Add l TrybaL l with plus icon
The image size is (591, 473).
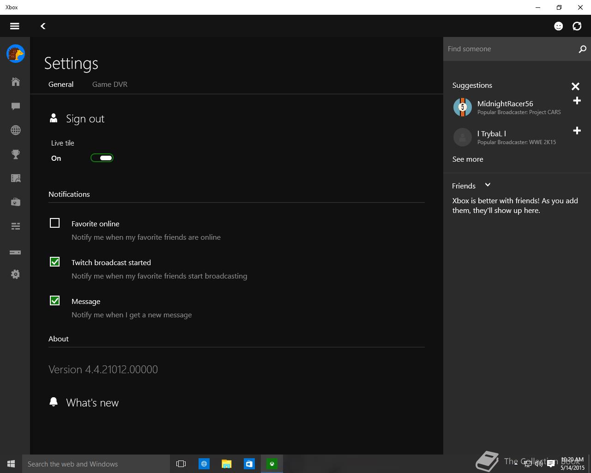(577, 131)
